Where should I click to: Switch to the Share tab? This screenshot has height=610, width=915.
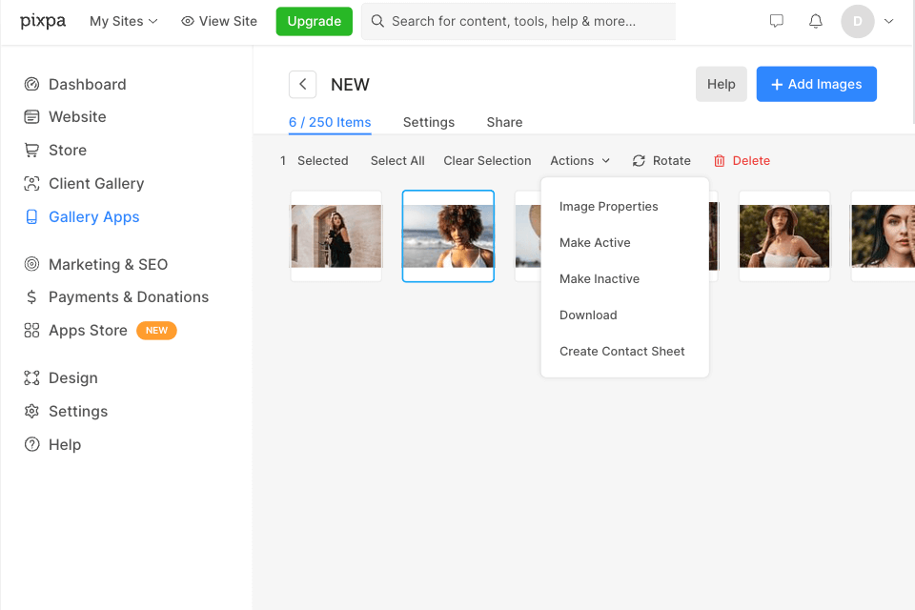click(504, 122)
